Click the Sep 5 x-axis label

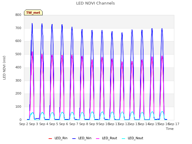pyautogui.click(x=54, y=124)
